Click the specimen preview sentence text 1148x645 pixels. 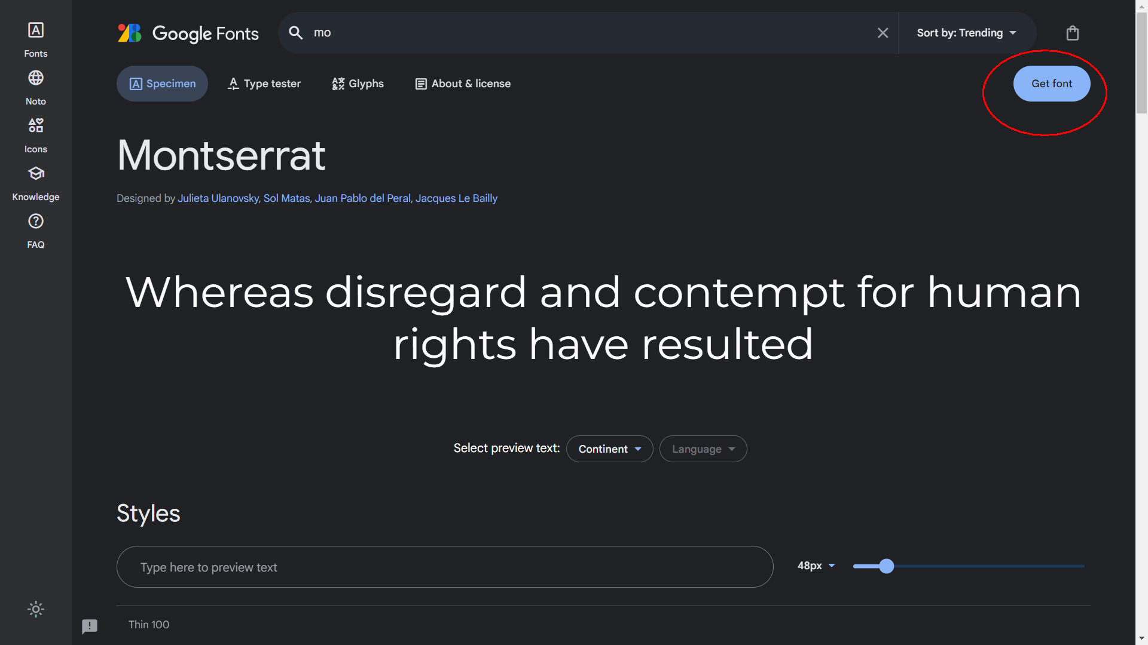pos(603,318)
